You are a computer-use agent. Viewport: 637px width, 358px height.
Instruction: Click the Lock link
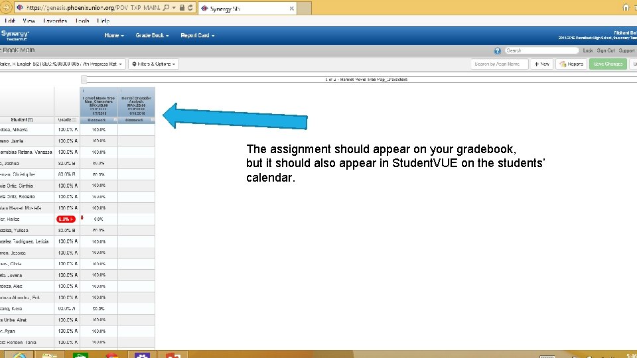(x=587, y=51)
